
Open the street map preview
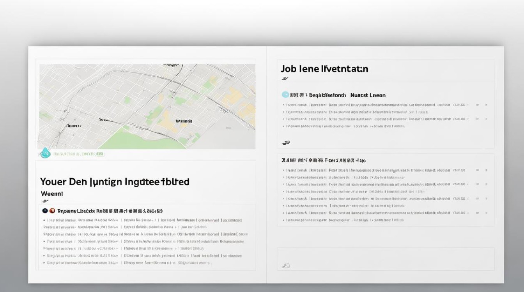tap(147, 107)
